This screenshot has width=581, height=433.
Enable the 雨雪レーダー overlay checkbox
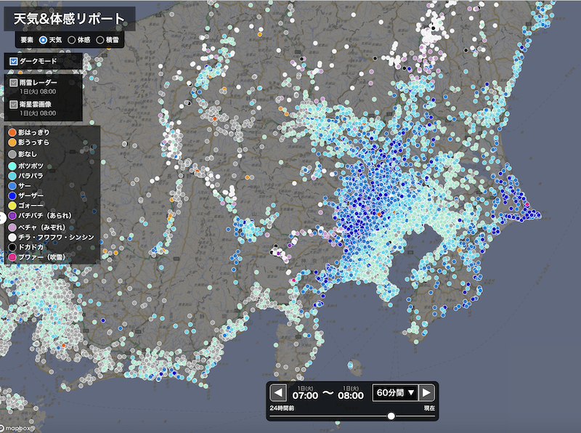14,83
